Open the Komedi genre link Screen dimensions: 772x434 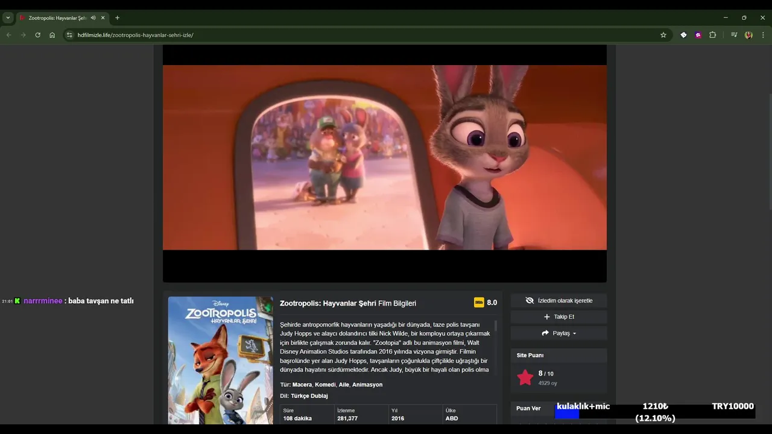pos(325,385)
